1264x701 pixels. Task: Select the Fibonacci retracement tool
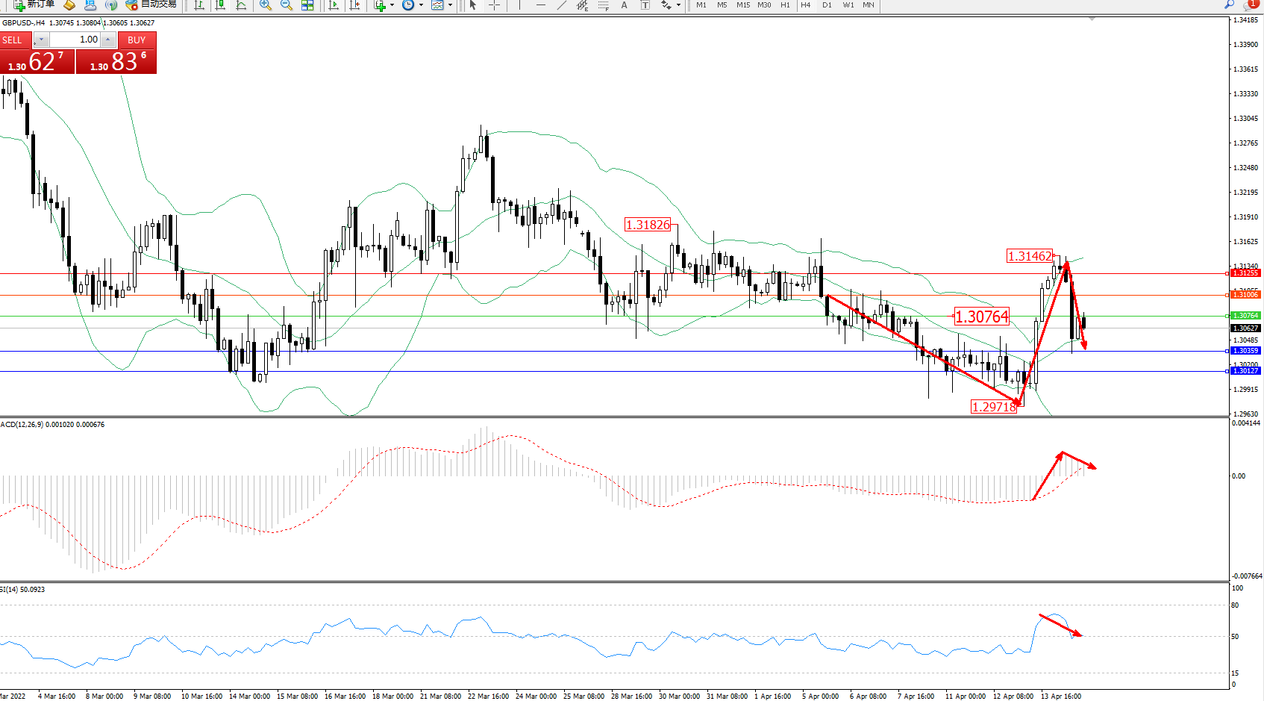click(603, 5)
